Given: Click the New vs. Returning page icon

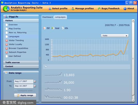Looking at the screenshot, I should click(x=6, y=33).
